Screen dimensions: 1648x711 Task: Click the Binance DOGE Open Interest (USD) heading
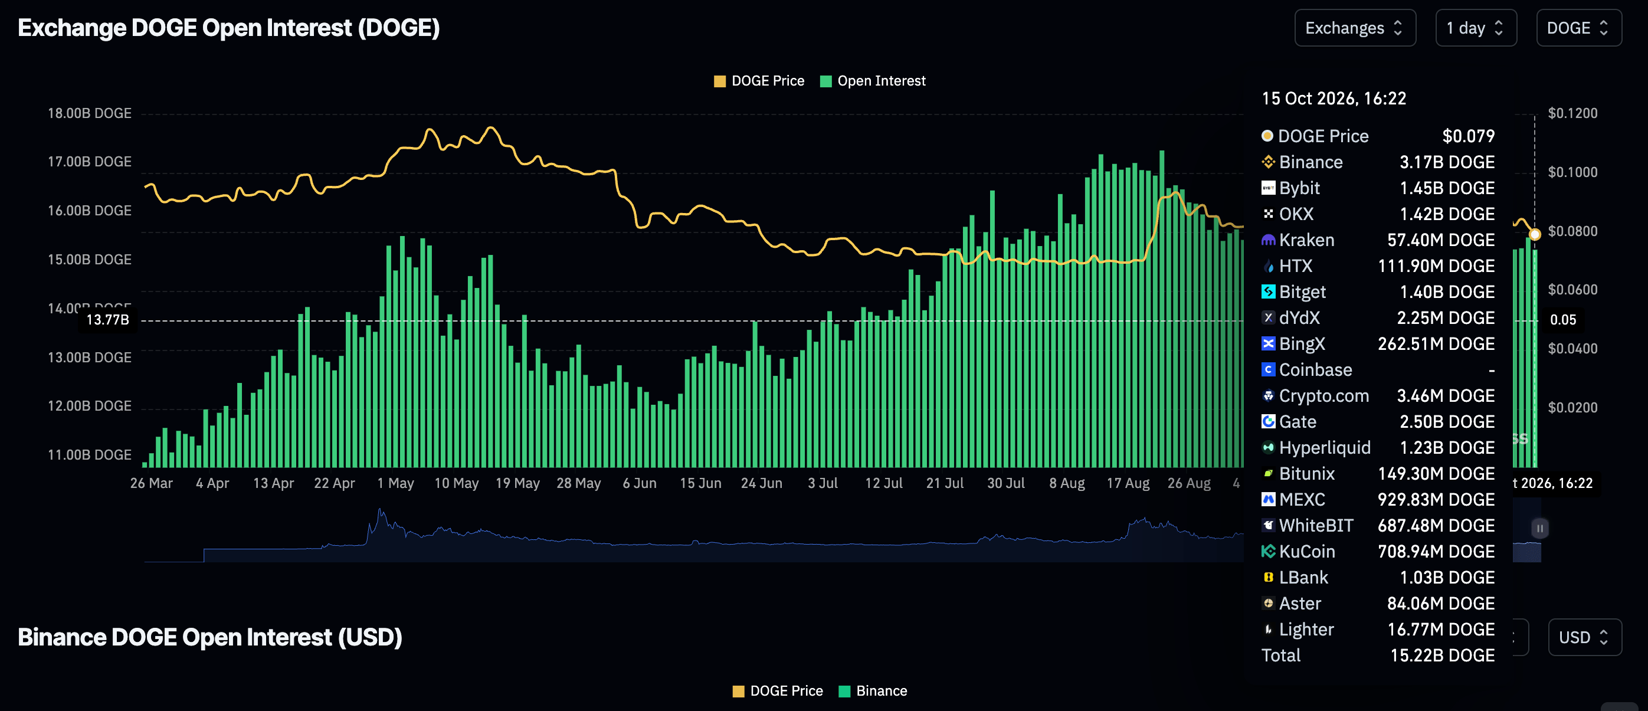pyautogui.click(x=210, y=637)
